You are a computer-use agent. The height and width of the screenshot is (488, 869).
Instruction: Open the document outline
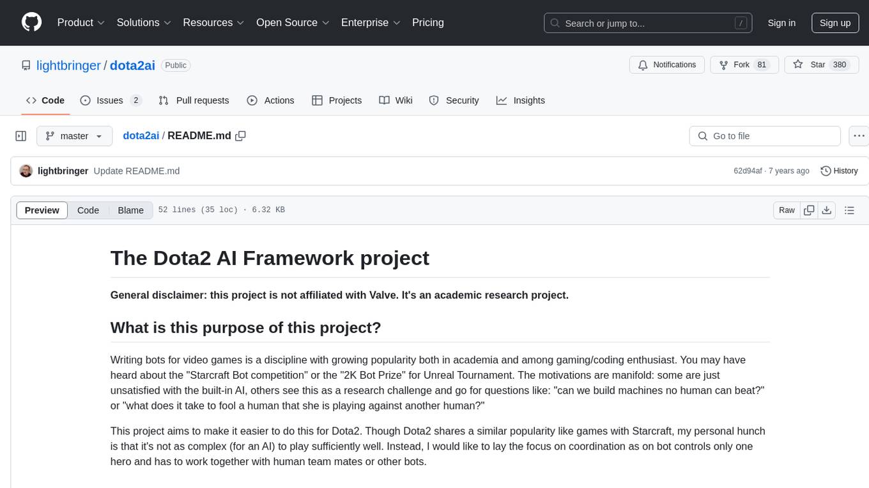pos(849,210)
